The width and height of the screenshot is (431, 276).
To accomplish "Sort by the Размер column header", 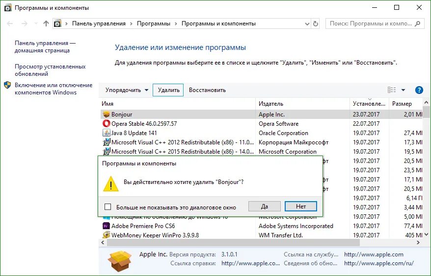I will click(x=405, y=104).
